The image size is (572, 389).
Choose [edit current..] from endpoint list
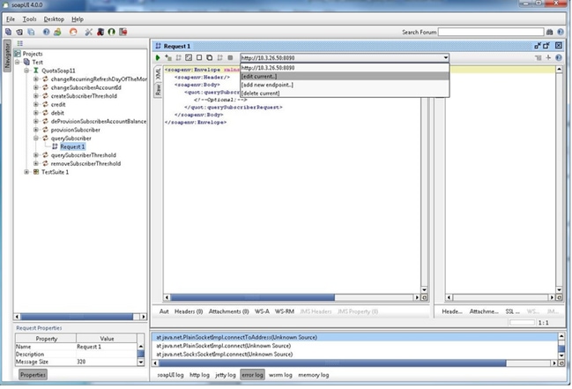(345, 77)
